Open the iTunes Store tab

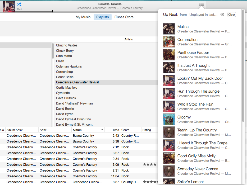[124, 17]
